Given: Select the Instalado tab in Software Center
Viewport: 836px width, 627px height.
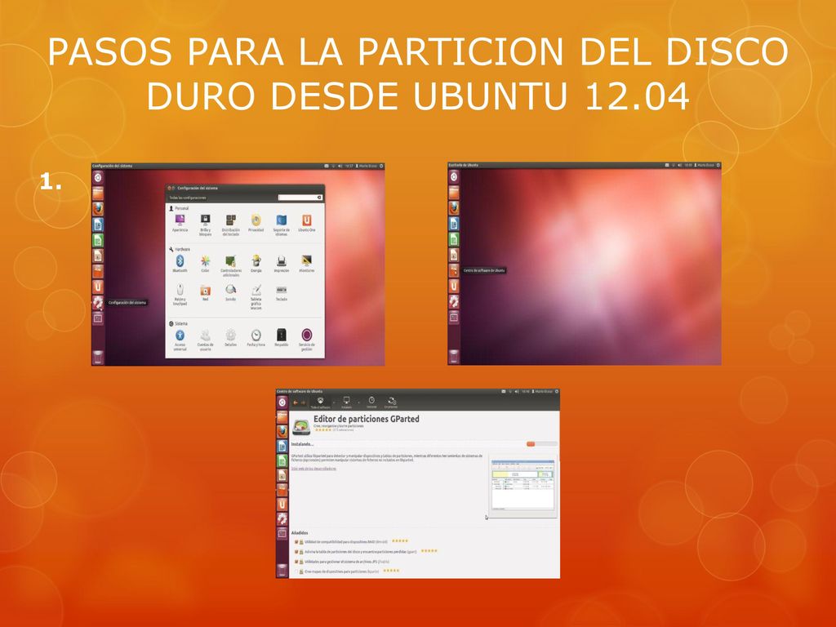Looking at the screenshot, I should coord(346,402).
